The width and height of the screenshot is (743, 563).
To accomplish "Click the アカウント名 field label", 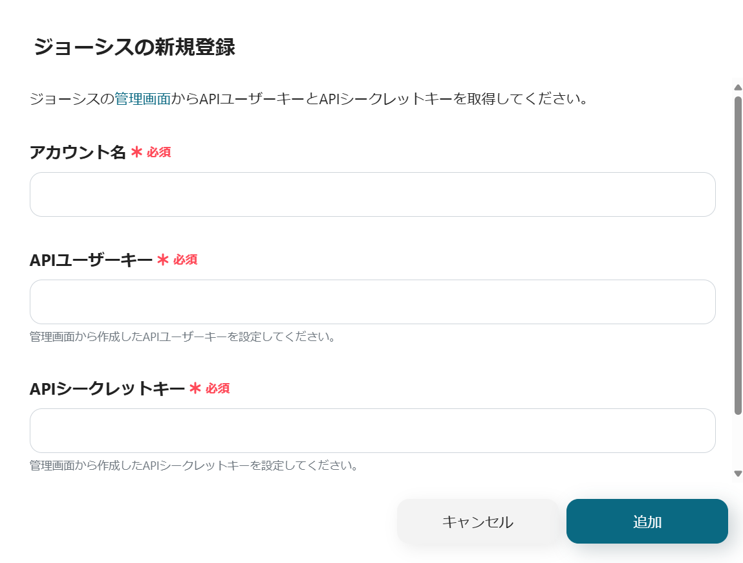I will pos(78,153).
